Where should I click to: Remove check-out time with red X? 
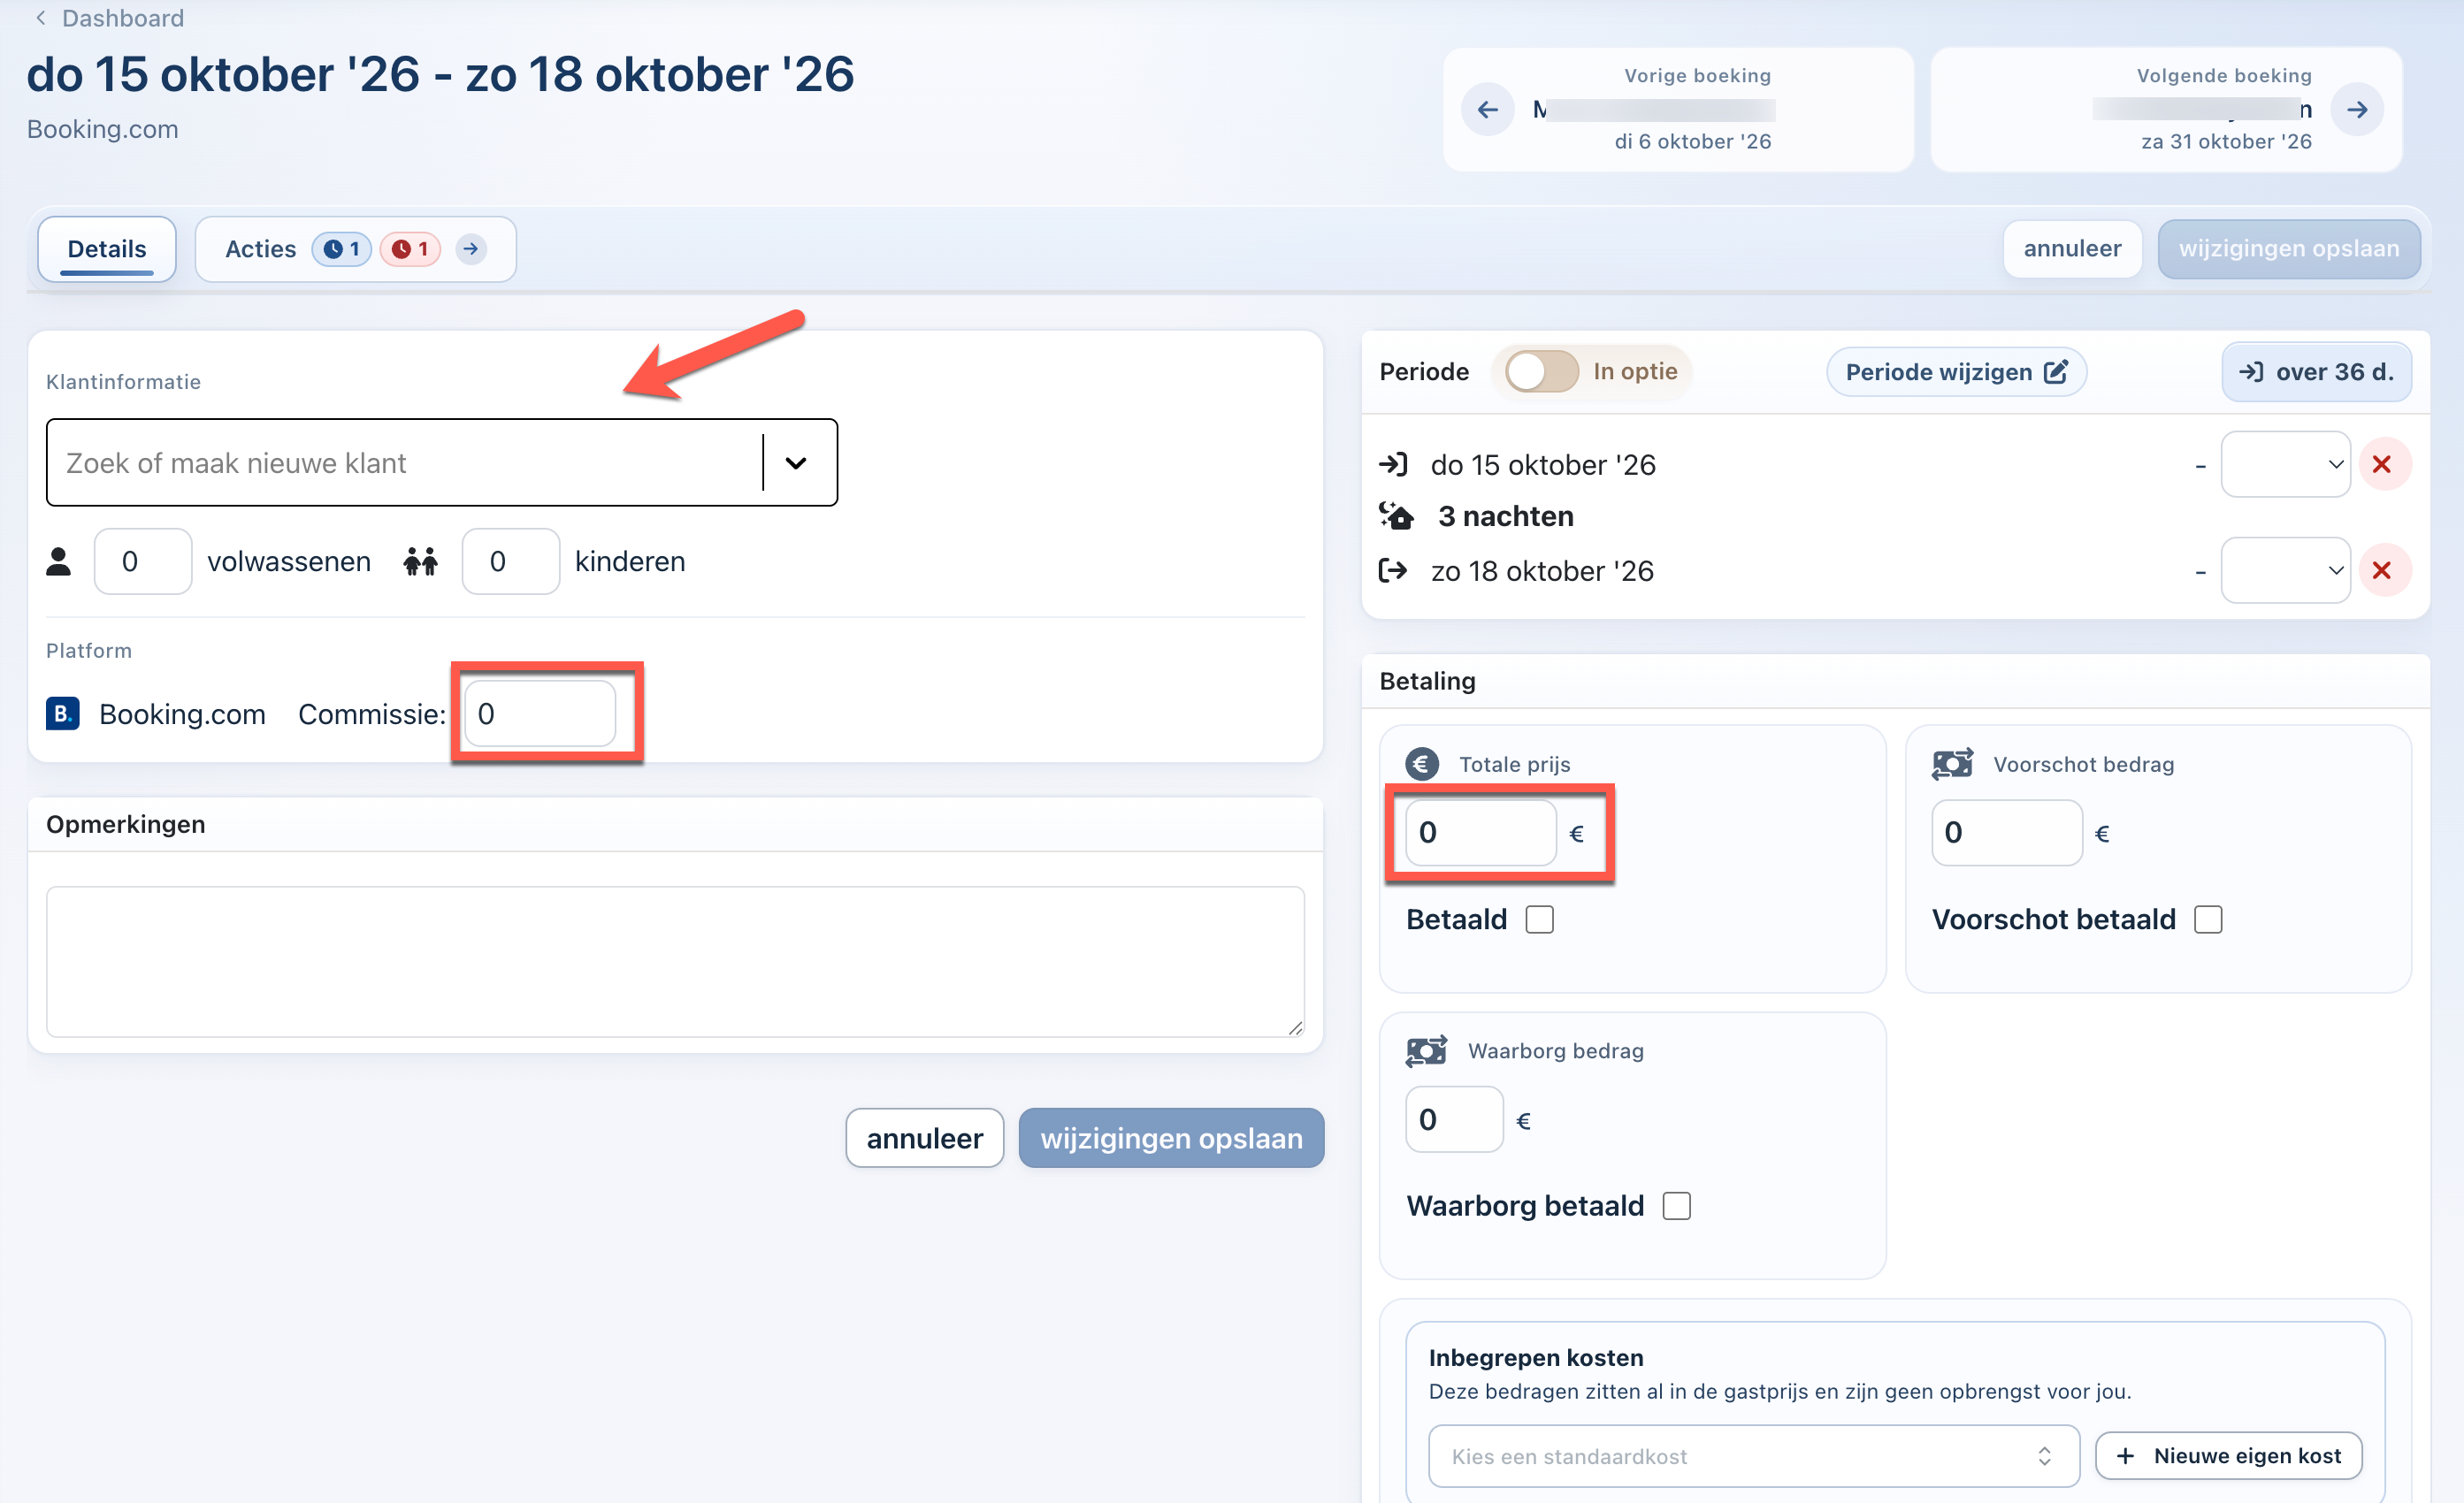pos(2383,569)
